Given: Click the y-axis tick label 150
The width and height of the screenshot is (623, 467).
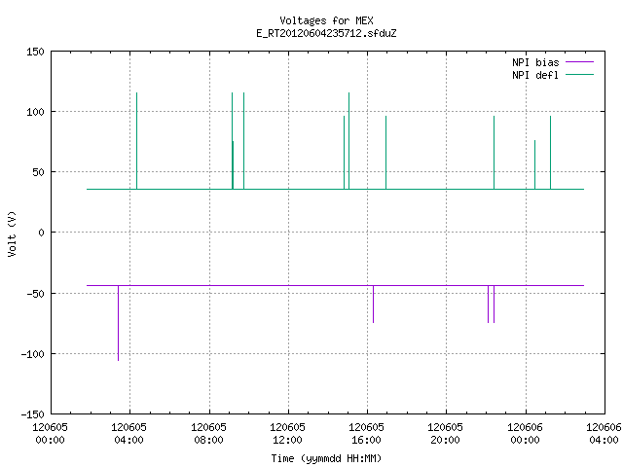Looking at the screenshot, I should 35,52.
